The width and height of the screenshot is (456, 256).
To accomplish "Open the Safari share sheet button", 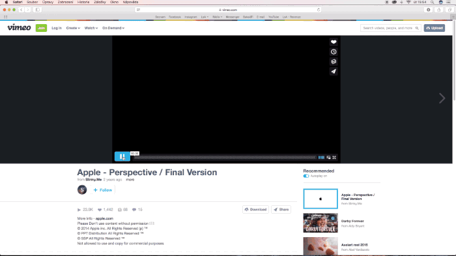I will click(439, 10).
